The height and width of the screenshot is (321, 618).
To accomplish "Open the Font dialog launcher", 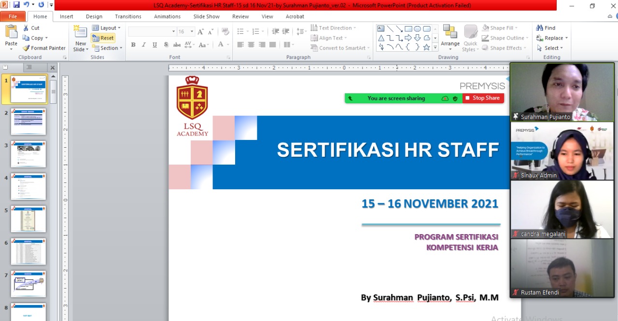I will point(229,57).
